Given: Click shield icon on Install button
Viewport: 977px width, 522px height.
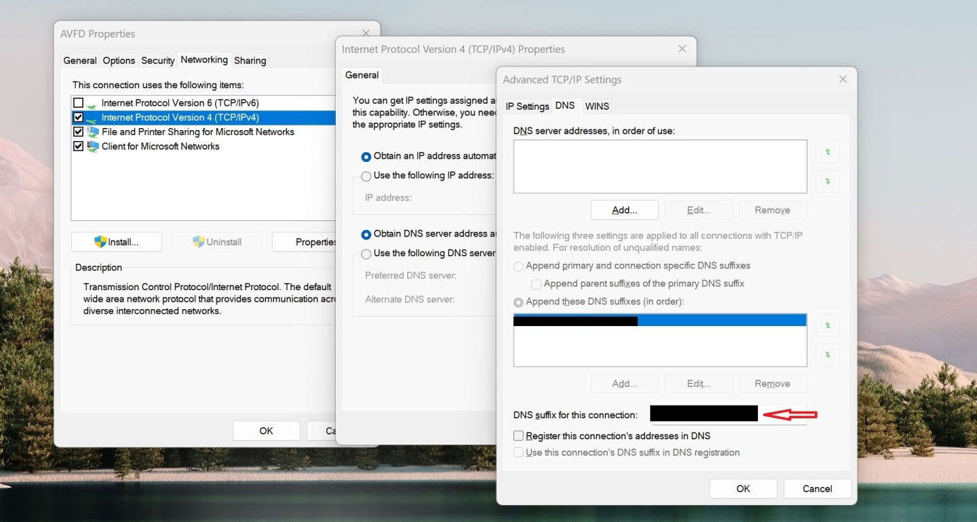Looking at the screenshot, I should pyautogui.click(x=100, y=241).
